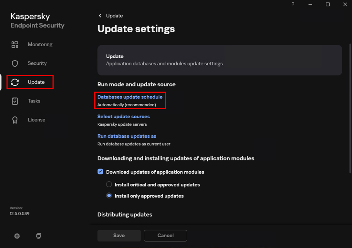Click the Tasks clipboard icon
The width and height of the screenshot is (352, 248).
[15, 101]
